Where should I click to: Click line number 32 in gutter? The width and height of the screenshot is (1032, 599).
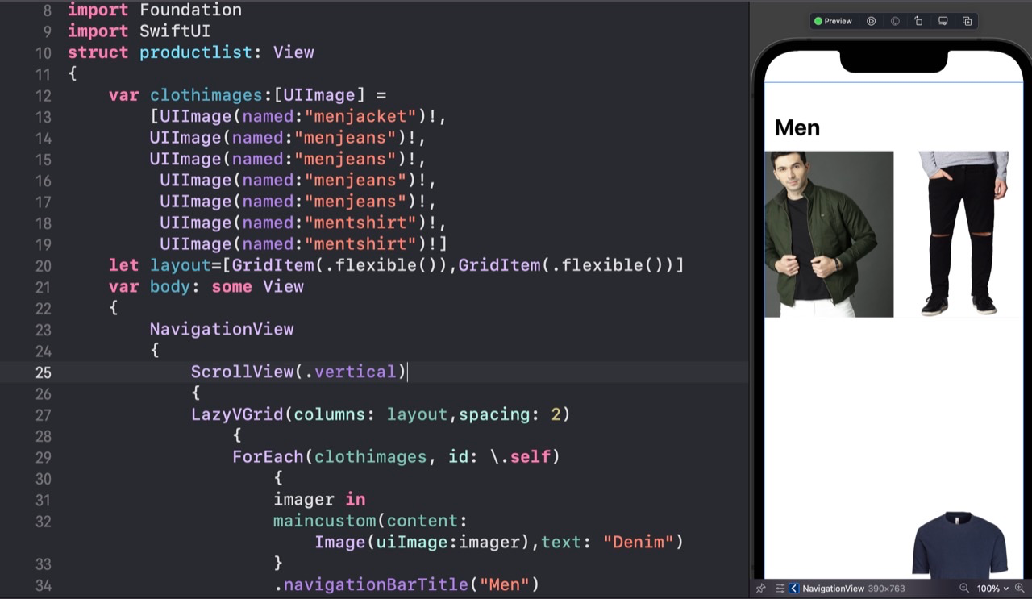tap(43, 522)
